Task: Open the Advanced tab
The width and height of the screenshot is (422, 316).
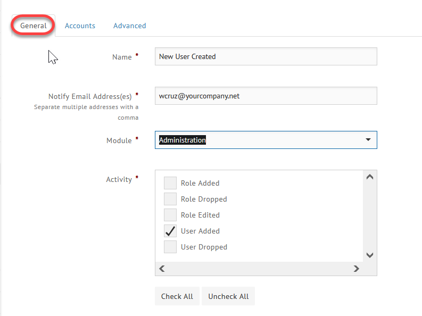Action: 129,26
